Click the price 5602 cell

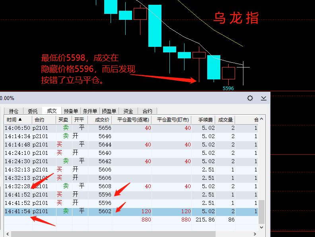[105, 211]
